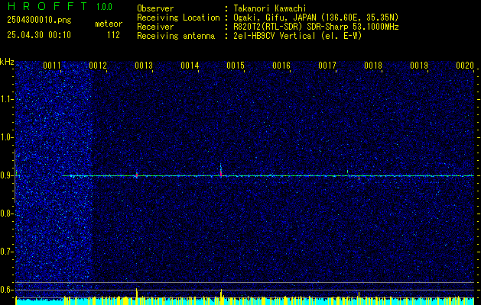
Task: Click the 0020 time axis marker
Action: click(465, 66)
